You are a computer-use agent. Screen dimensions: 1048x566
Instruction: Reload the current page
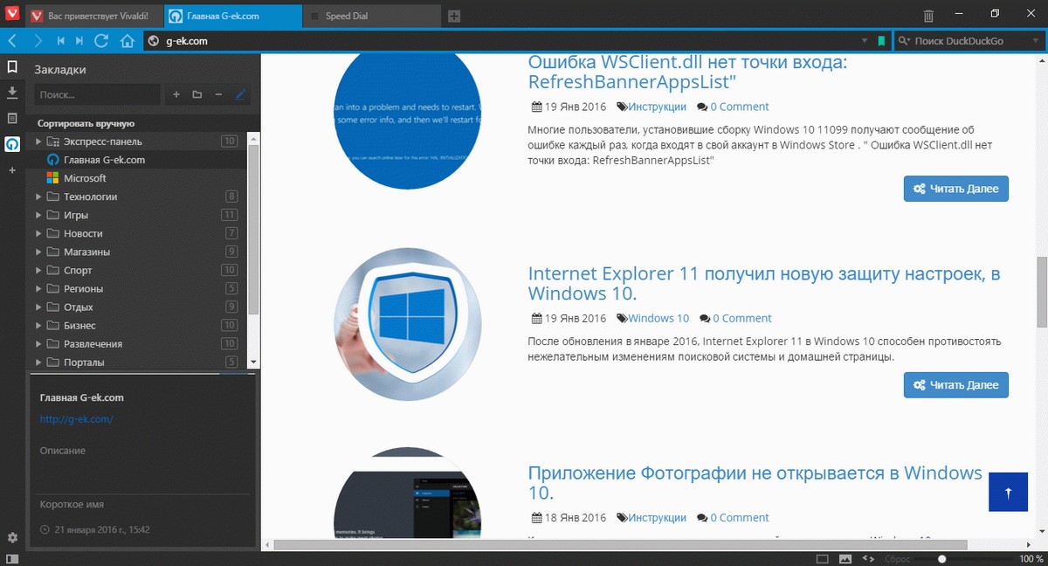101,41
